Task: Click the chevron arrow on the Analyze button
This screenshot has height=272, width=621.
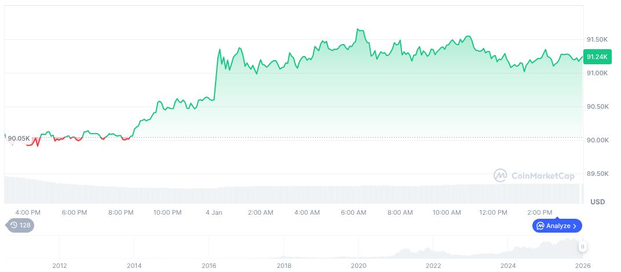Action: pos(575,226)
